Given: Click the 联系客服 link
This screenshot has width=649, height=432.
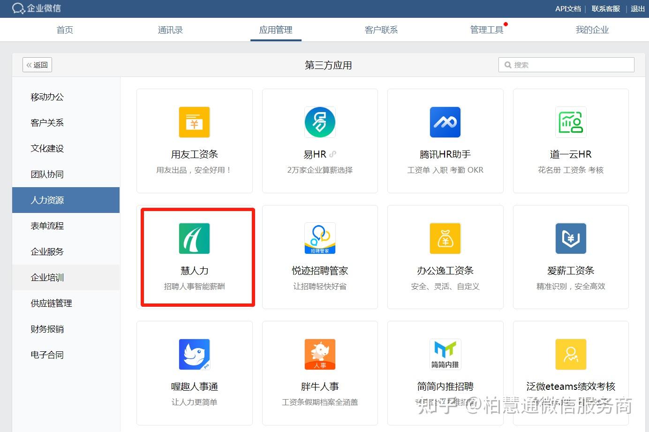Looking at the screenshot, I should (606, 8).
